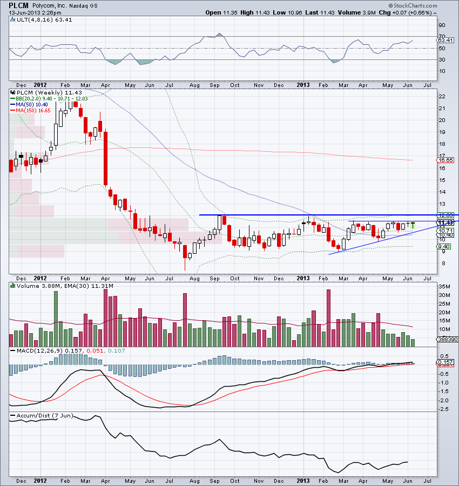
Task: Click the green 0.107 MACD histogram value
Action: tap(117, 350)
